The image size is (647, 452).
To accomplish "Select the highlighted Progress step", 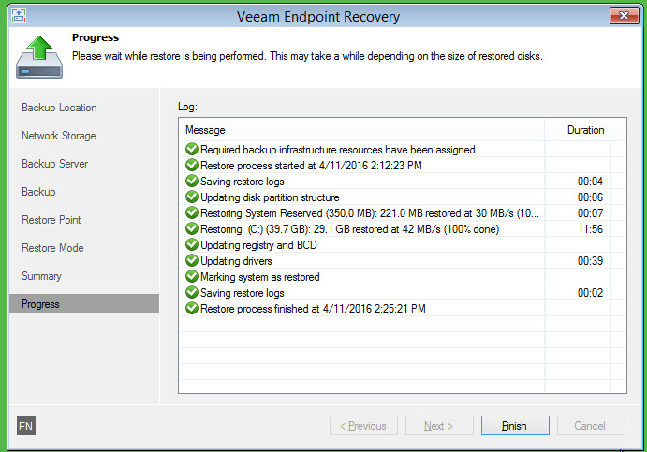I will pyautogui.click(x=84, y=303).
